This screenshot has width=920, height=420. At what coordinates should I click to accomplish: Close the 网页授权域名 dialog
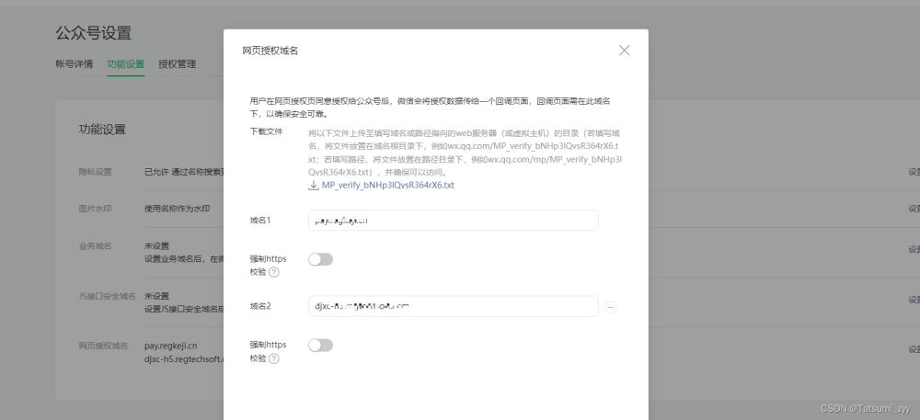pos(624,51)
